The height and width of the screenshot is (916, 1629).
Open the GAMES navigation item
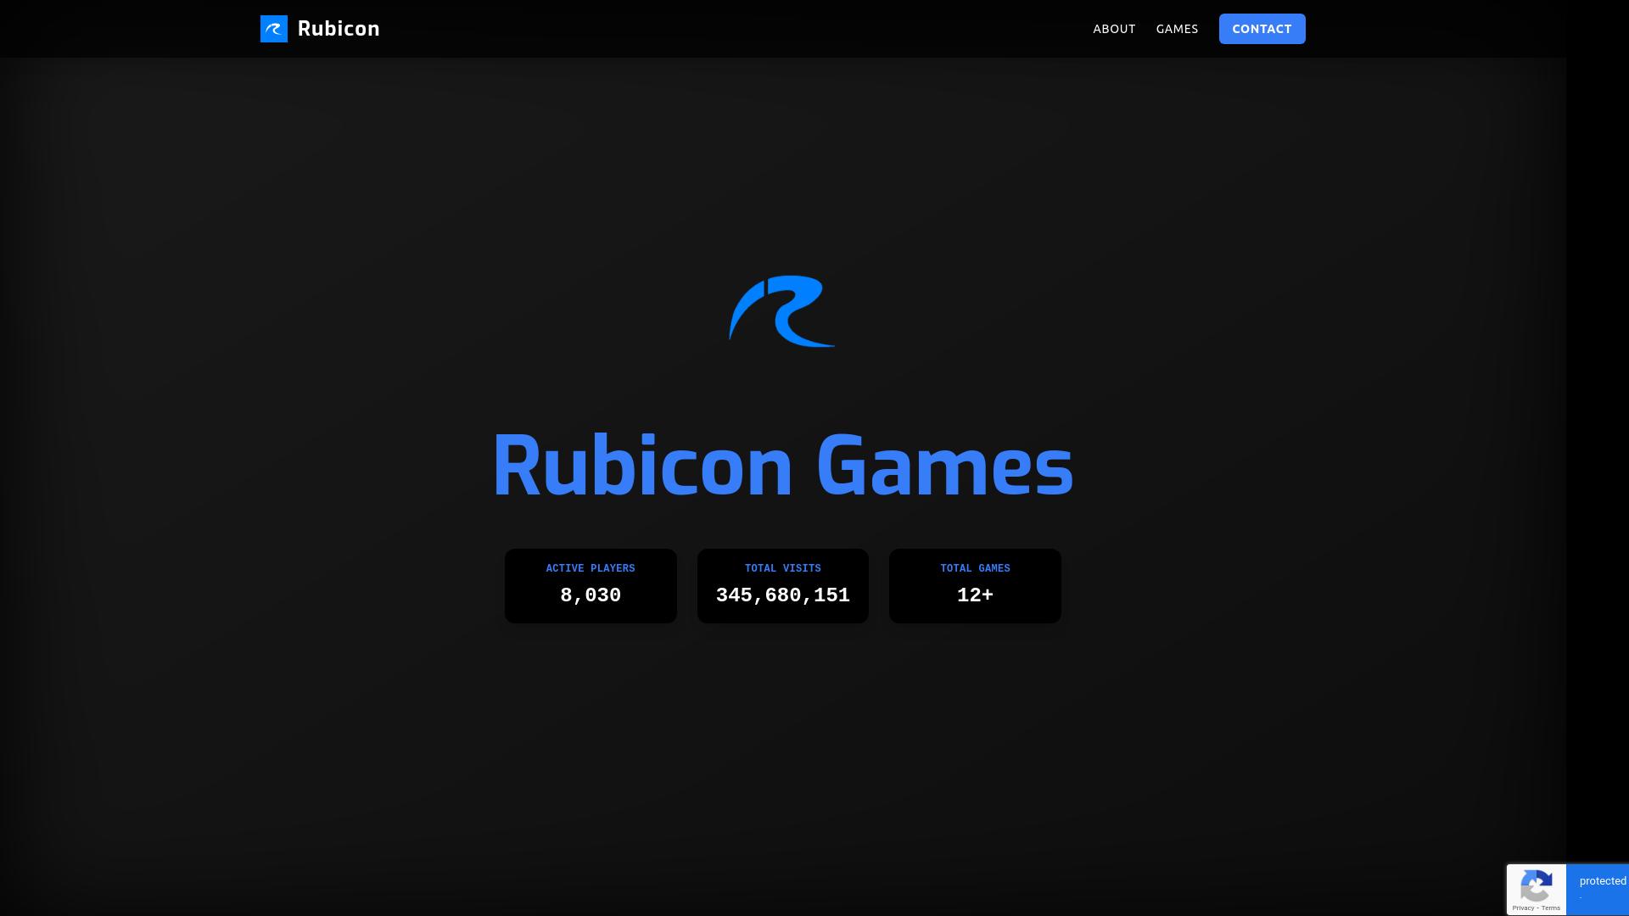coord(1177,28)
